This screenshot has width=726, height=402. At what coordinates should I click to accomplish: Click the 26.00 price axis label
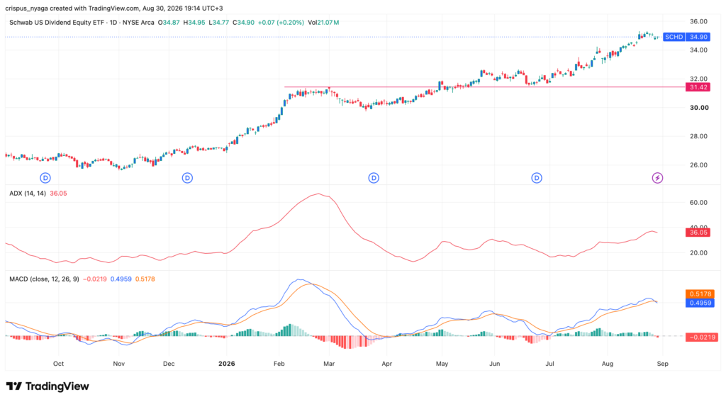[x=698, y=165]
